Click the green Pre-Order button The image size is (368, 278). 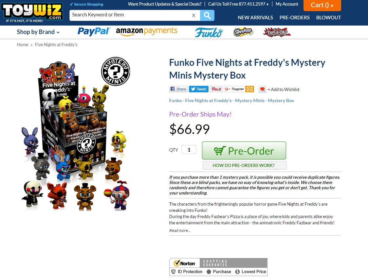[244, 151]
